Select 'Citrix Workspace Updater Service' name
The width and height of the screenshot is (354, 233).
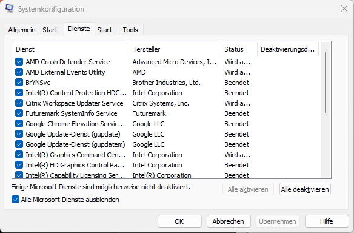point(75,103)
